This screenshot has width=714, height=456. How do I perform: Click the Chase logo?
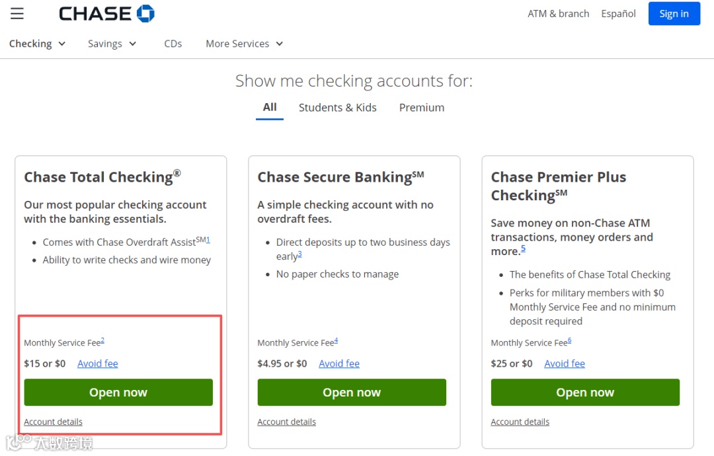coord(106,14)
